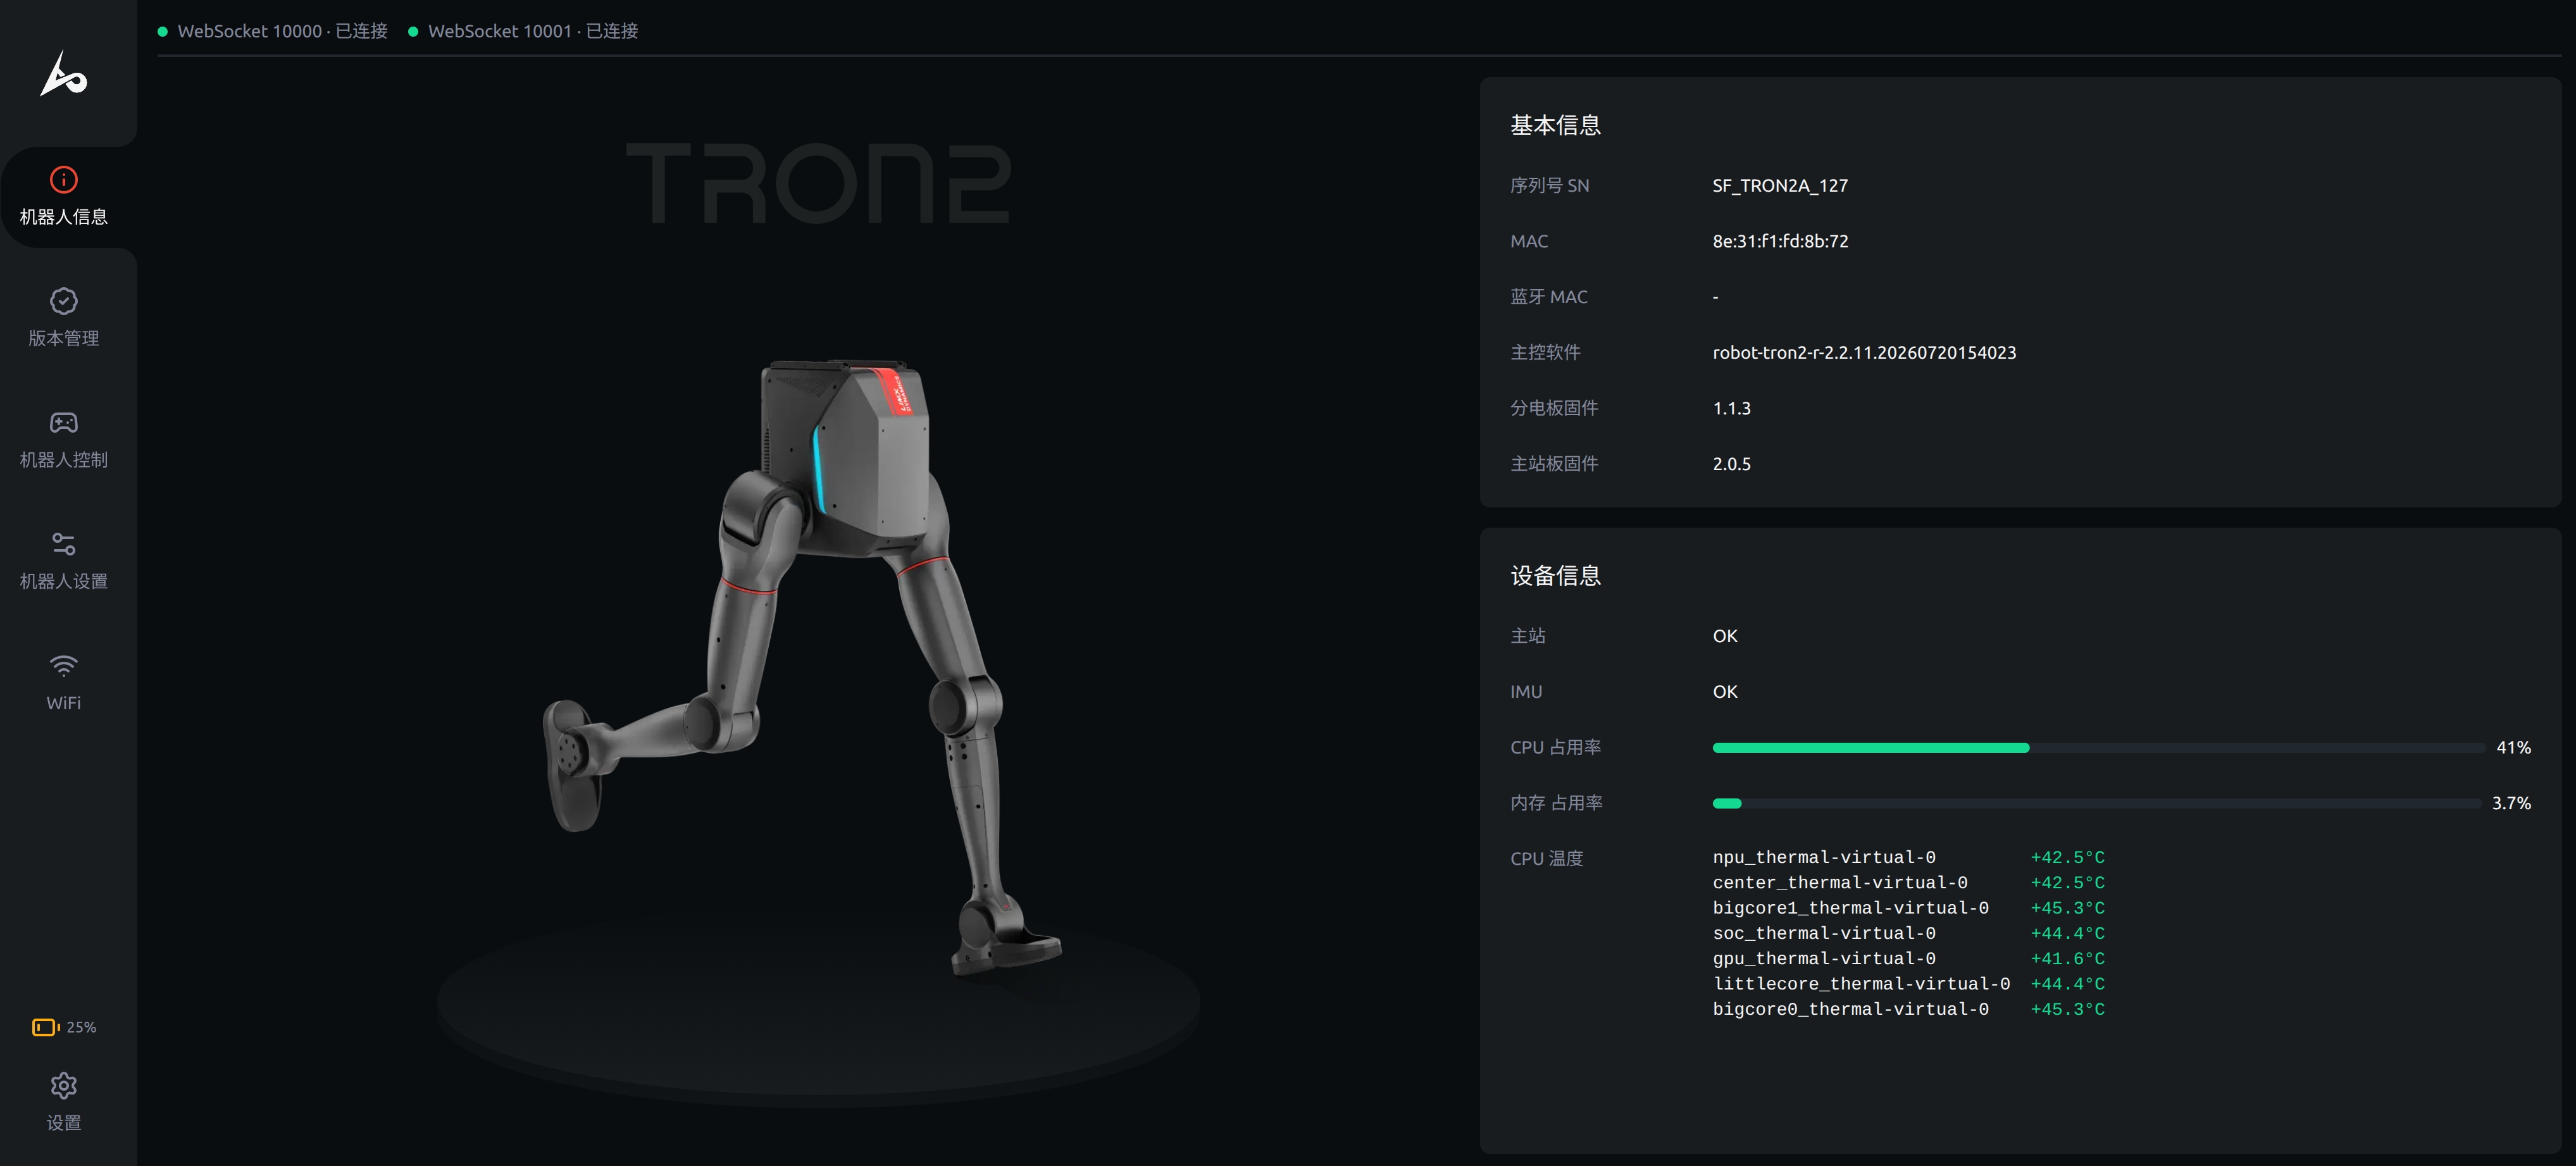Click the bigcore1_thermal-virtual-0 sensor name
The image size is (2576, 1166).
pos(1851,909)
